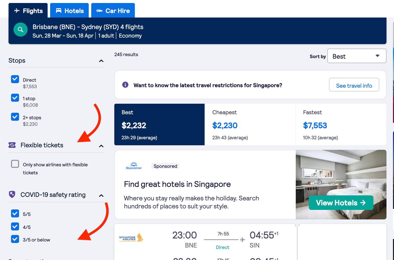Click the Singapore Airlines logo
Screen dimensions: 394x260
coord(131,238)
